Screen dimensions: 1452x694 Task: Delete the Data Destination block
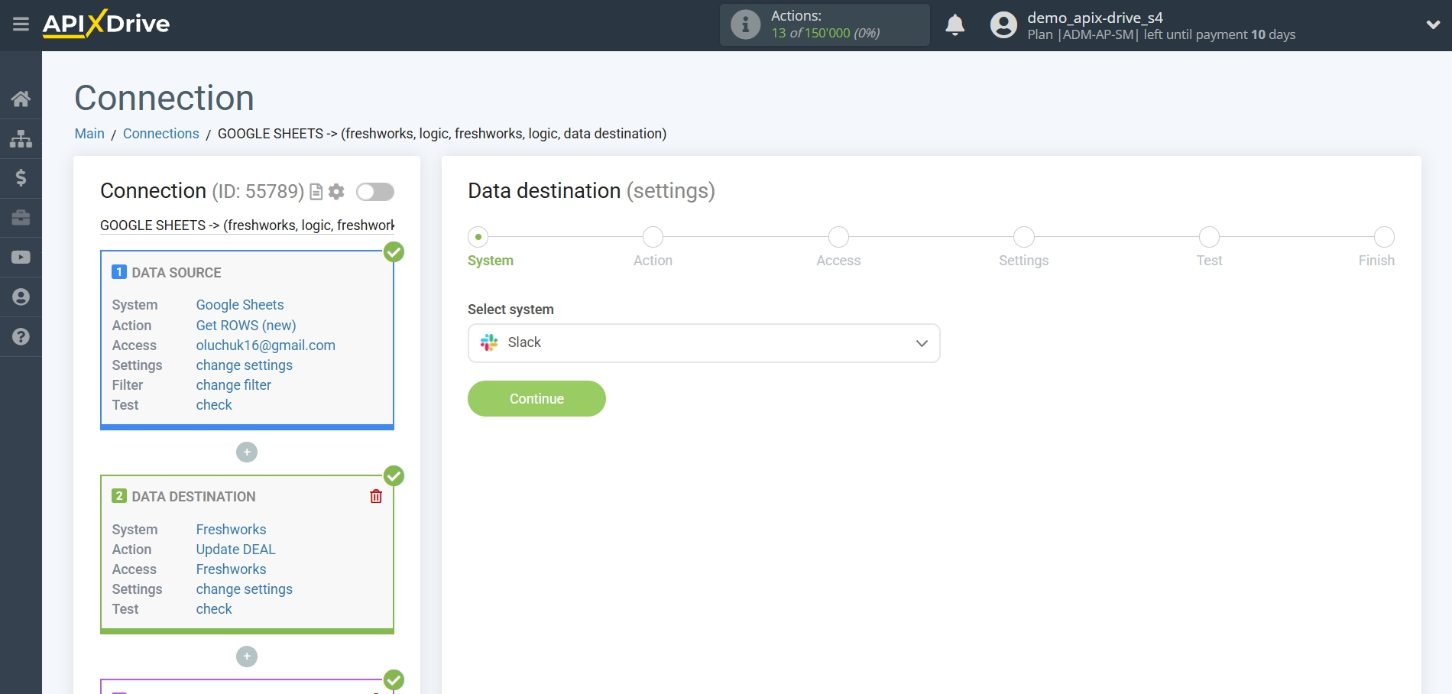click(376, 497)
